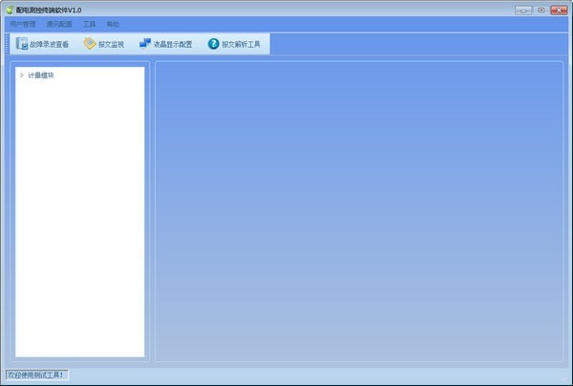Image resolution: width=573 pixels, height=386 pixels.
Task: Open the 液晶显示配置 toolbar tool
Action: pyautogui.click(x=166, y=44)
